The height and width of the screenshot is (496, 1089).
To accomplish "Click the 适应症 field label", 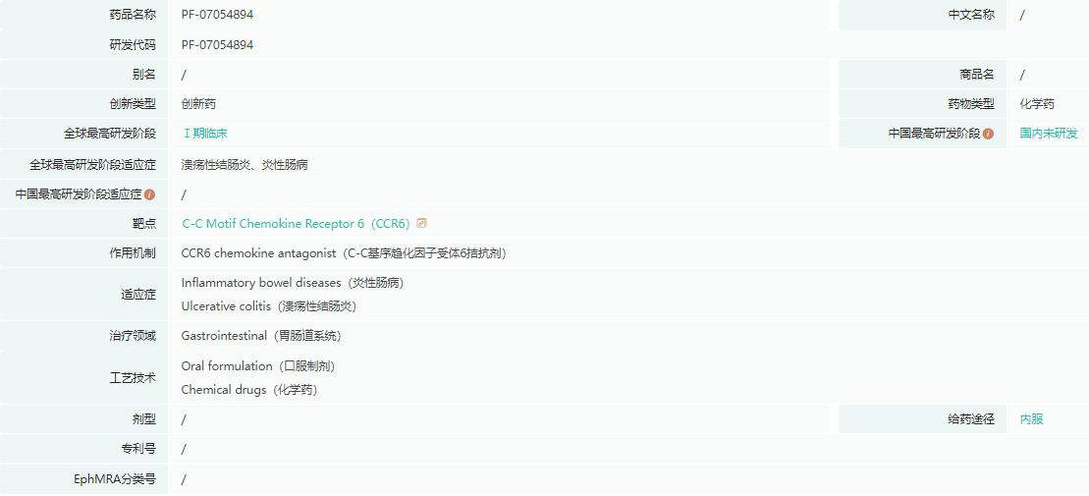I will (x=138, y=295).
